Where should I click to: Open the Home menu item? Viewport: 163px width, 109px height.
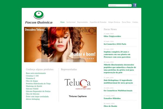62,22
